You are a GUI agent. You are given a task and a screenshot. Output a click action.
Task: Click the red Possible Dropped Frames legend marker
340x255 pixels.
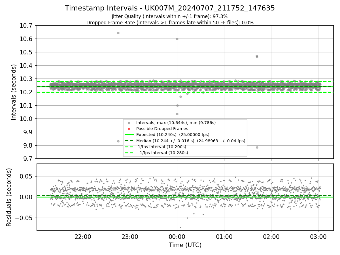(129, 129)
